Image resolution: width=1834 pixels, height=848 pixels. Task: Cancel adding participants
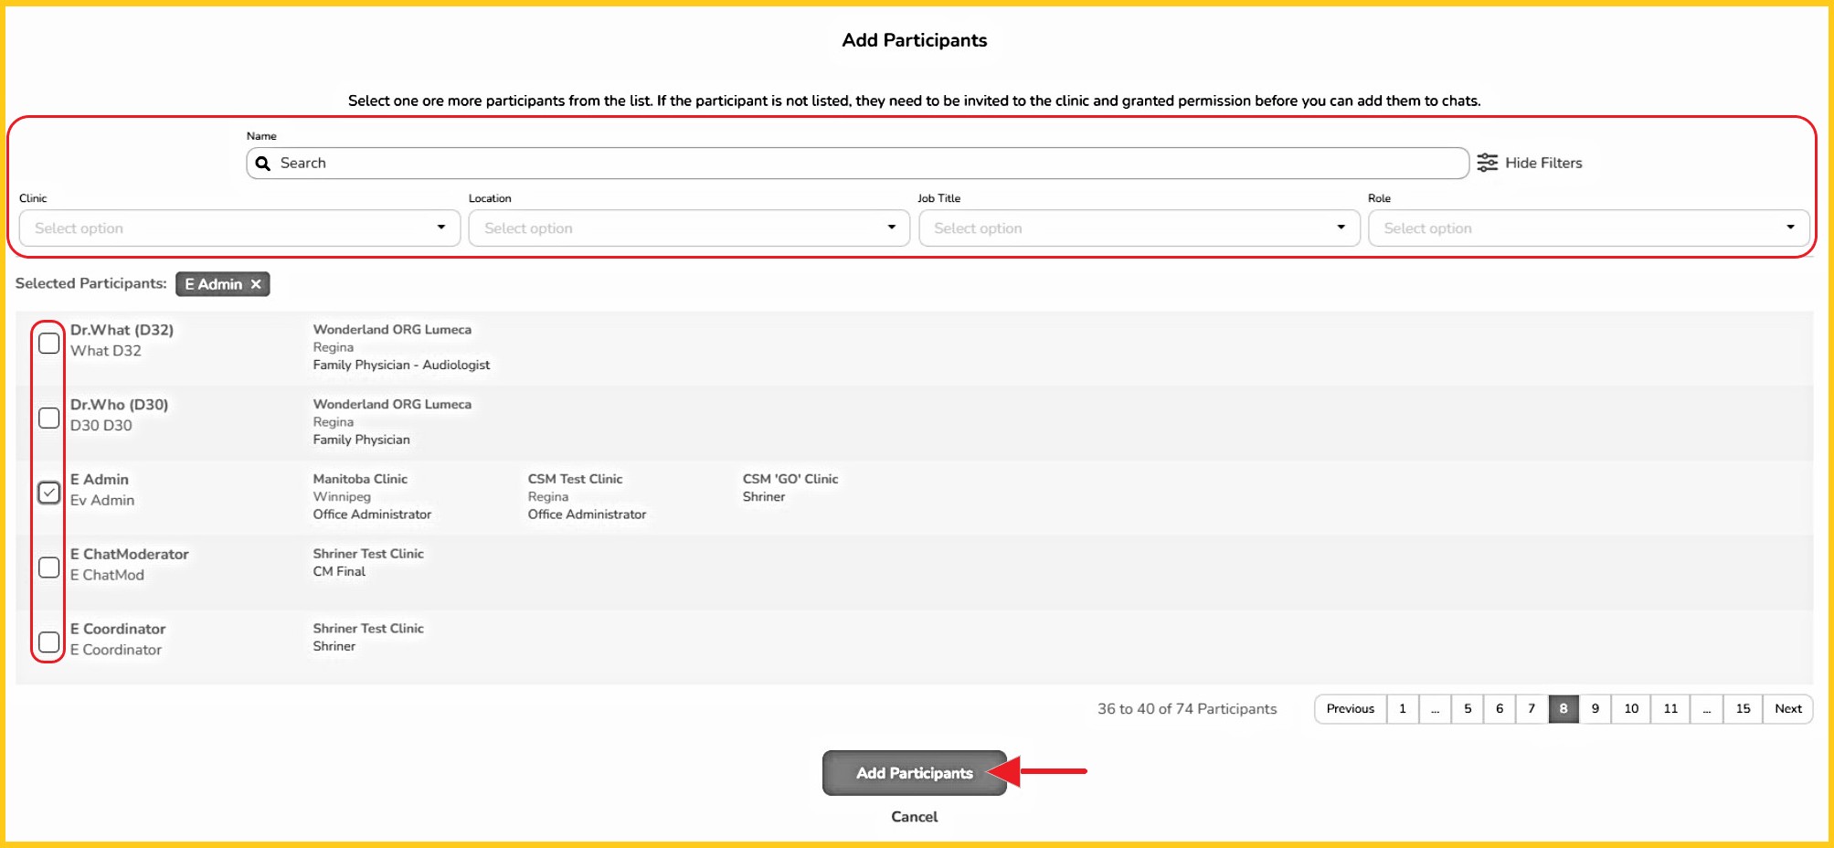(x=914, y=817)
